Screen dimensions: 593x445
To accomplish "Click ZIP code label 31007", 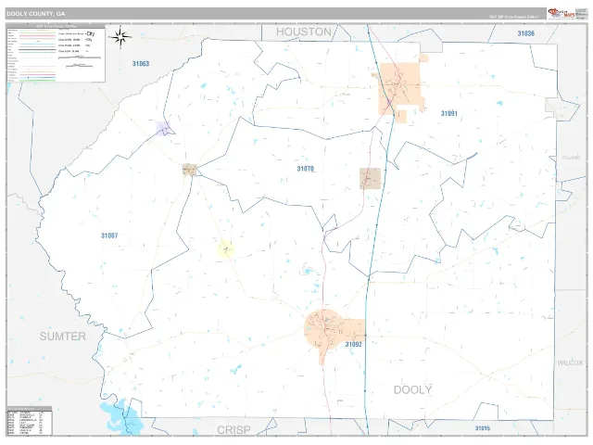I will tap(109, 235).
